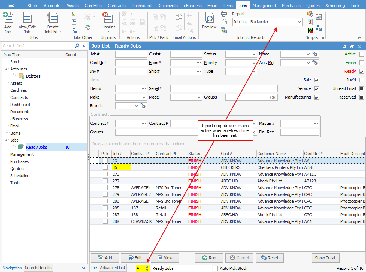
Task: Click the Serial# input field
Action: tap(224, 89)
